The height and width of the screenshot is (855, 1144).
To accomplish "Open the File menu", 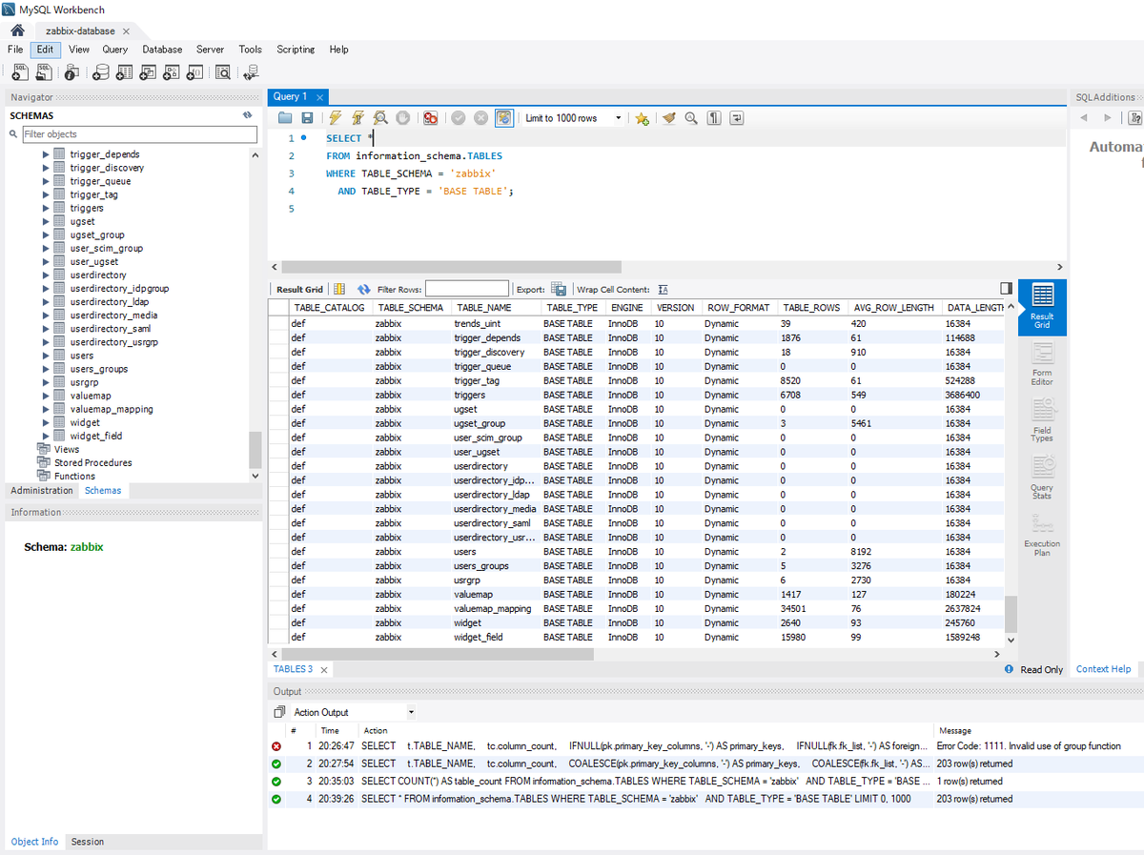I will (15, 50).
